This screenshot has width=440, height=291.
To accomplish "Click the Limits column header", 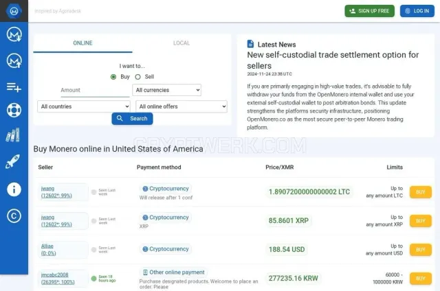I will 395,167.
